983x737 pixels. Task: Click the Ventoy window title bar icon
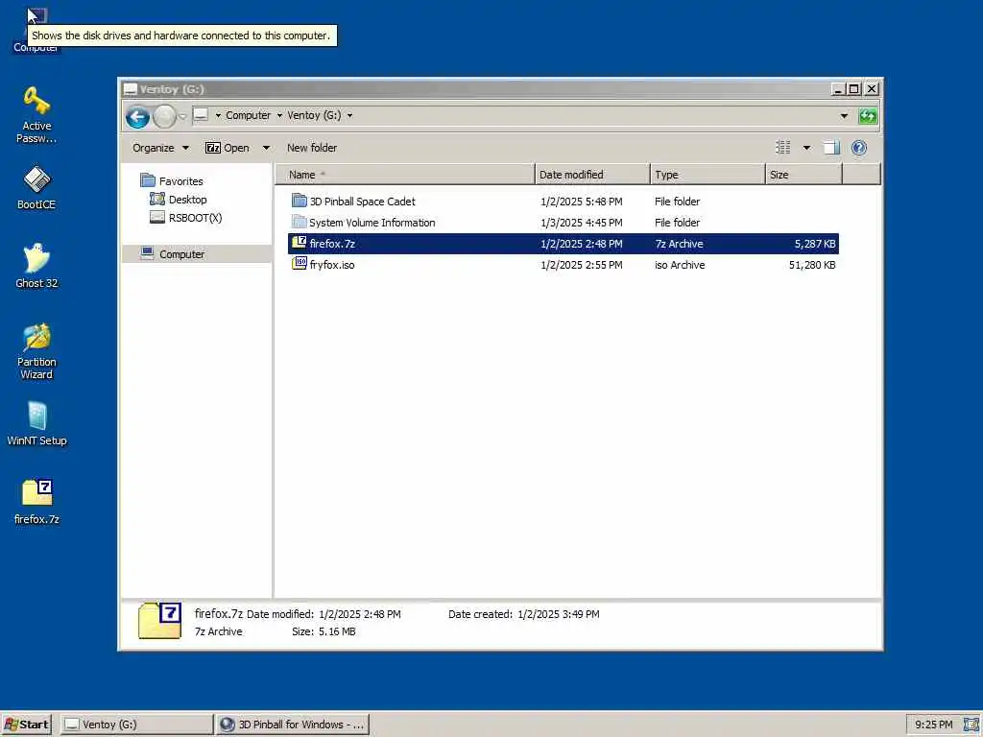click(x=130, y=89)
